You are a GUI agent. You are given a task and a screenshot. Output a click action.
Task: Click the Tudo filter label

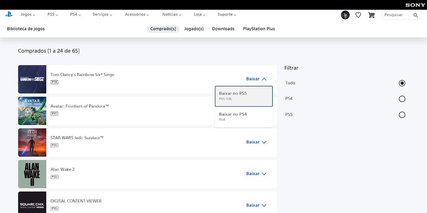290,83
